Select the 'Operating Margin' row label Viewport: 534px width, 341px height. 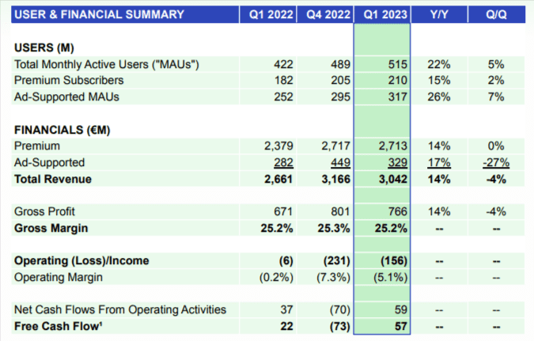59,277
